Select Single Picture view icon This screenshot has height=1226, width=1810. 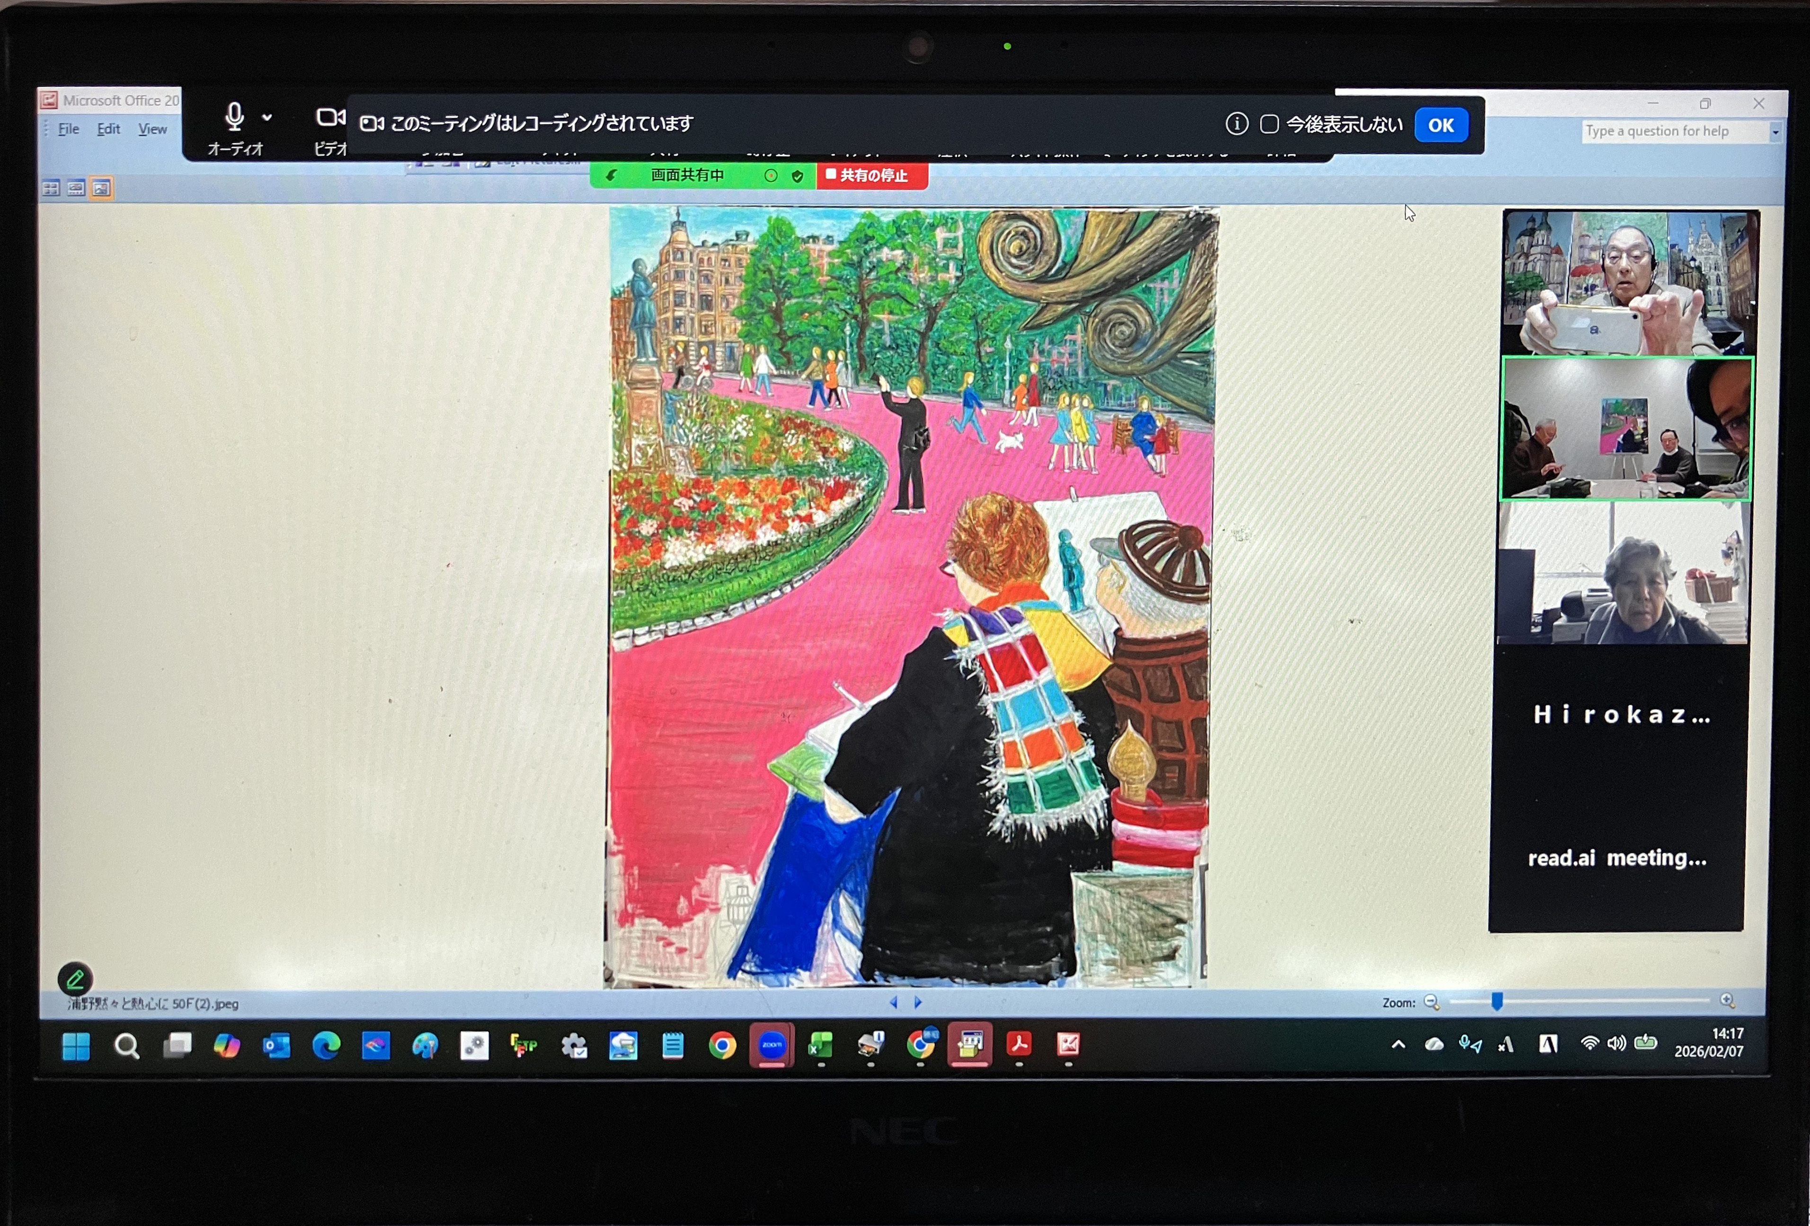(x=101, y=188)
